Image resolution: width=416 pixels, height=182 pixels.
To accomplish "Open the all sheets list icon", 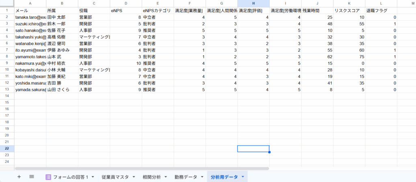I will click(32, 177).
